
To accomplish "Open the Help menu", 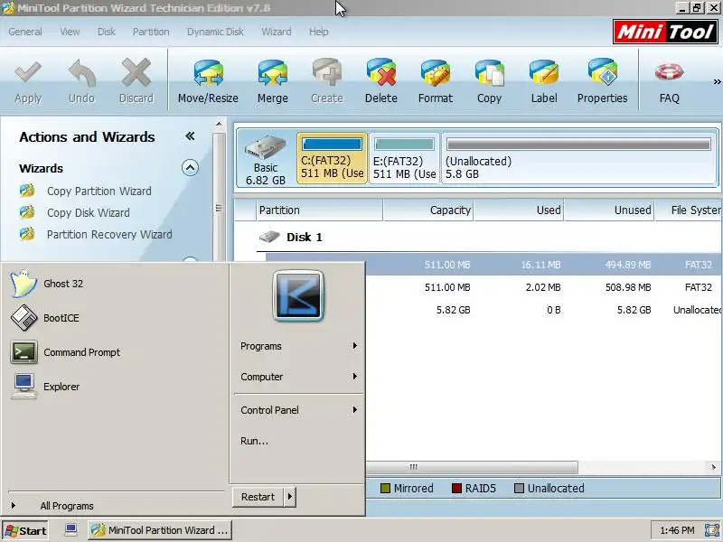I will click(319, 32).
